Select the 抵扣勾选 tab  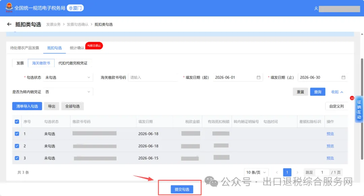pos(55,48)
